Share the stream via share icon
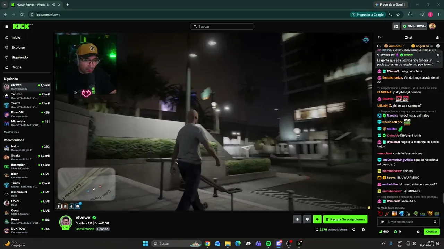 [x=353, y=230]
